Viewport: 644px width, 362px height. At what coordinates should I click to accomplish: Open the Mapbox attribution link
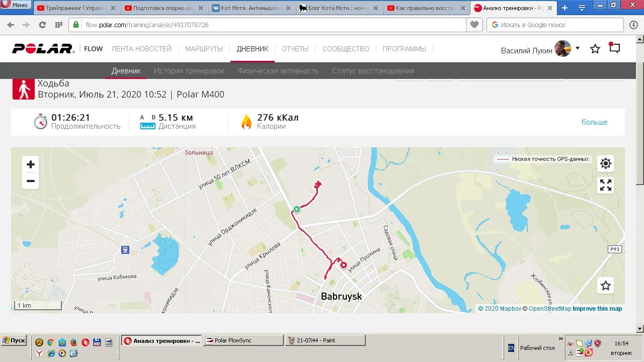coord(500,309)
